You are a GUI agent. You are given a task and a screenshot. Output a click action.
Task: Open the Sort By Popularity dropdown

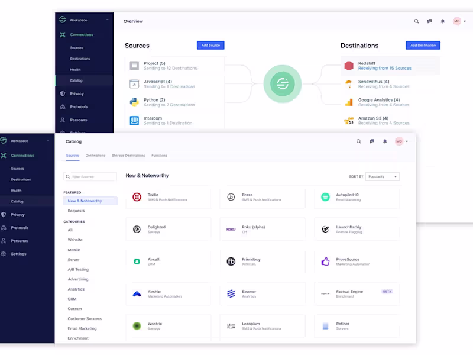tap(383, 176)
